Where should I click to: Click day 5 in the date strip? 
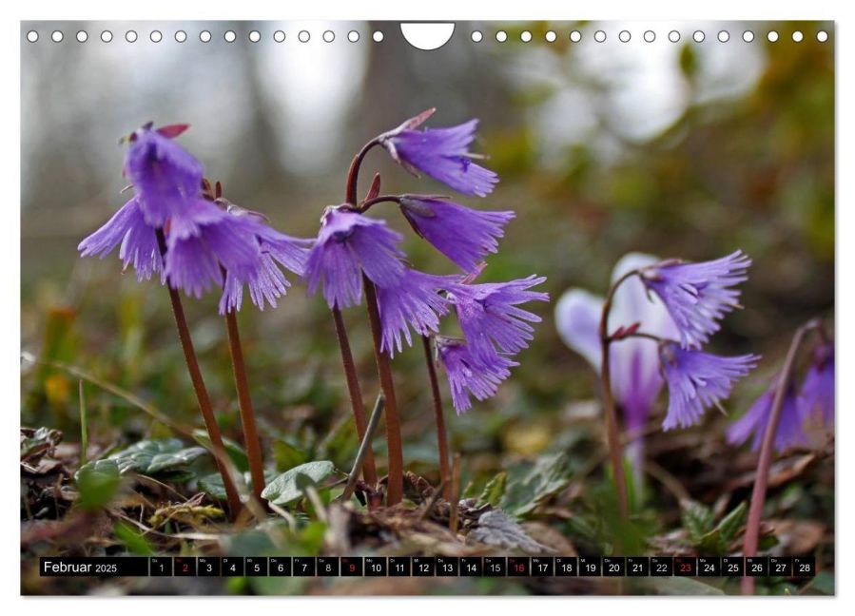click(256, 568)
